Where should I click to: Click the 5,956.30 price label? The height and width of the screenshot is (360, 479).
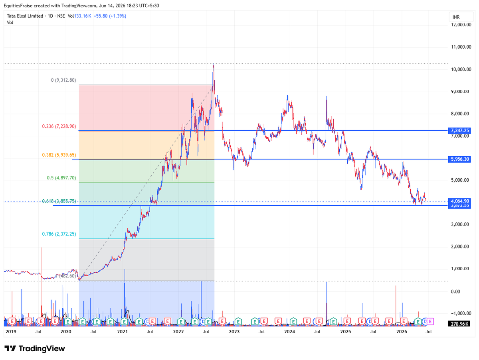[459, 159]
